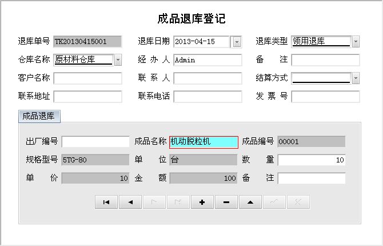The image size is (383, 246).
Task: Go to first record in navigator
Action: click(106, 202)
